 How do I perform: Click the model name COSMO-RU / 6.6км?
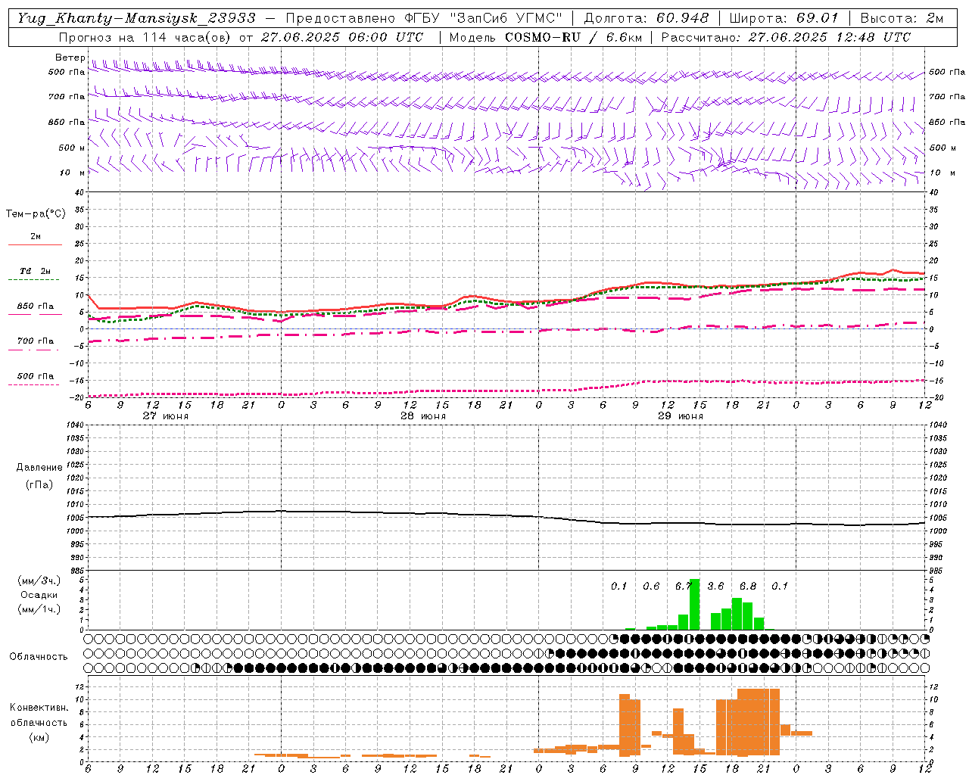[572, 37]
